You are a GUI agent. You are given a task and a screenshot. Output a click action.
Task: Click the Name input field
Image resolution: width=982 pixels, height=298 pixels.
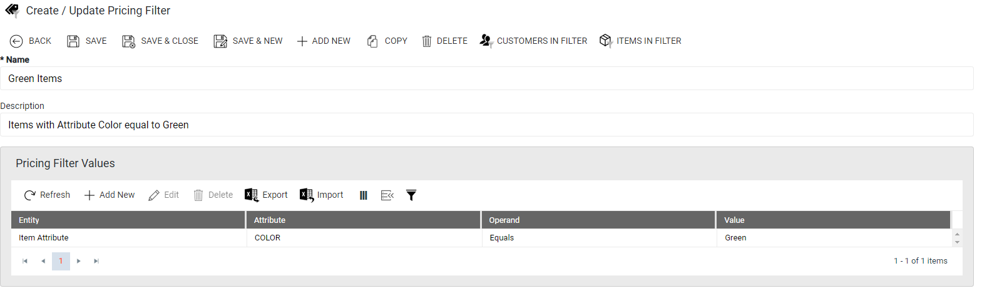[x=487, y=78]
